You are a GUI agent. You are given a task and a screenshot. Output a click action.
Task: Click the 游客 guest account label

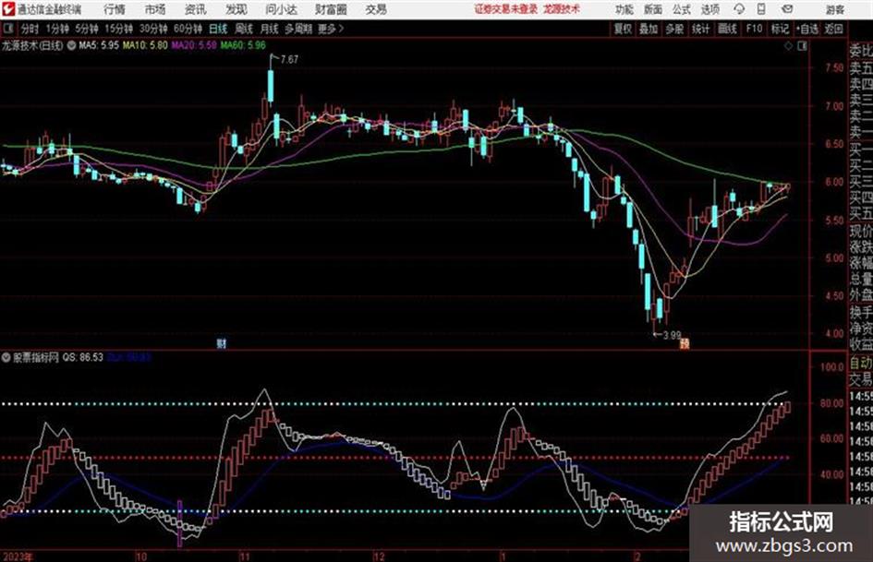(x=835, y=9)
